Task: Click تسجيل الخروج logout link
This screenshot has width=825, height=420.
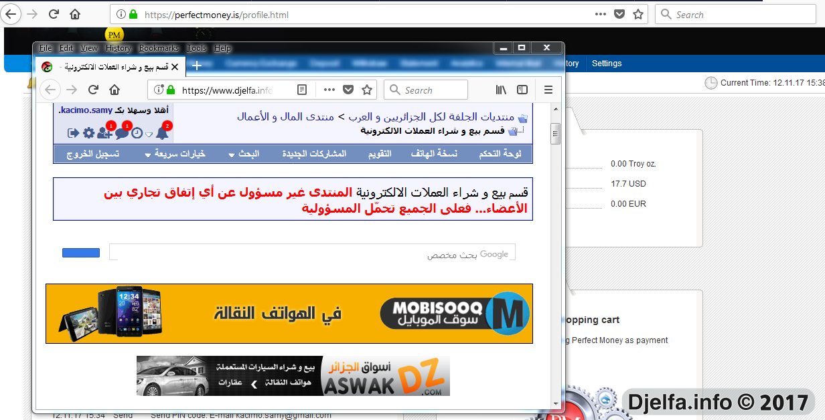Action: point(93,154)
